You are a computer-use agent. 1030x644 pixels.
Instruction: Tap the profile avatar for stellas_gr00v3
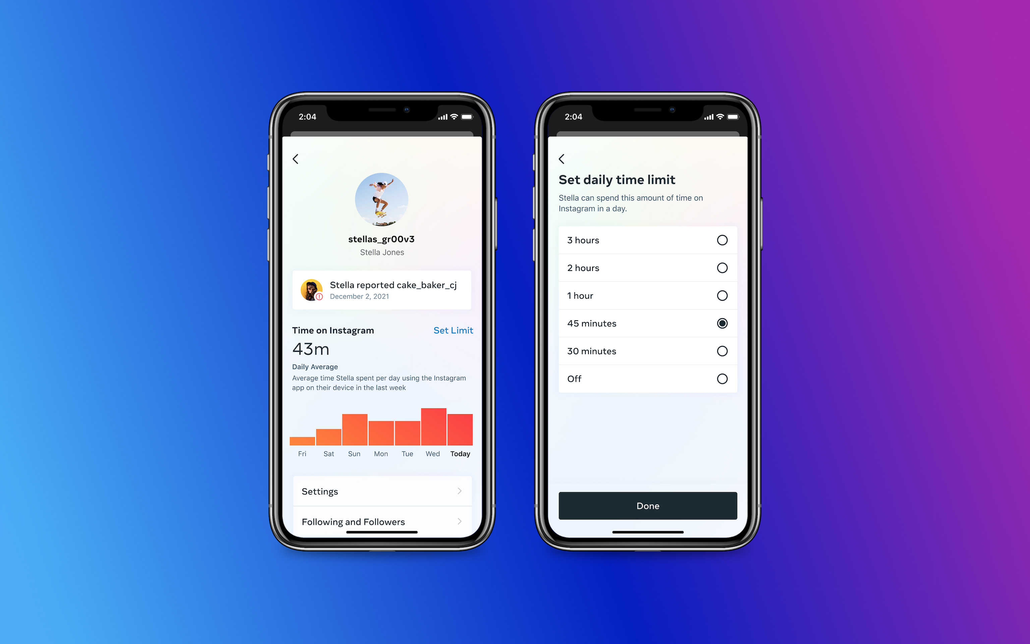382,203
